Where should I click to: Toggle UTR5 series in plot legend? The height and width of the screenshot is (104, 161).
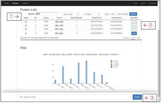pos(114,67)
